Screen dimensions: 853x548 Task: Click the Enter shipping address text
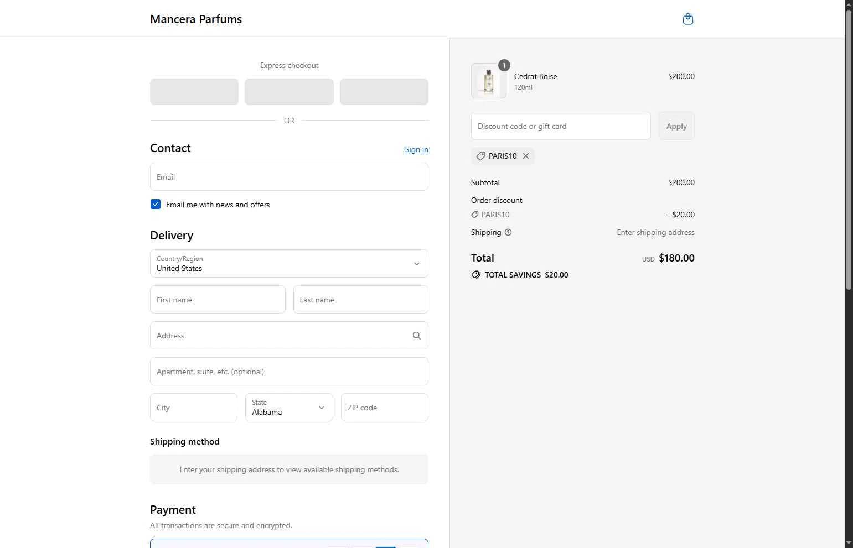tap(655, 232)
